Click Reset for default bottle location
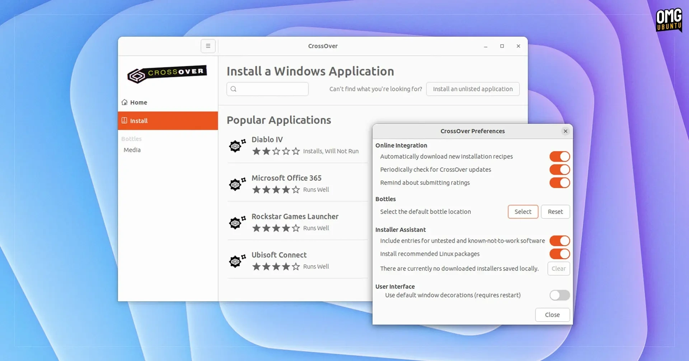689x361 pixels. 555,212
